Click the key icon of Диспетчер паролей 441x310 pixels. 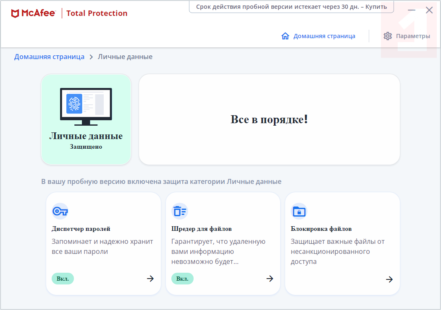click(x=60, y=211)
